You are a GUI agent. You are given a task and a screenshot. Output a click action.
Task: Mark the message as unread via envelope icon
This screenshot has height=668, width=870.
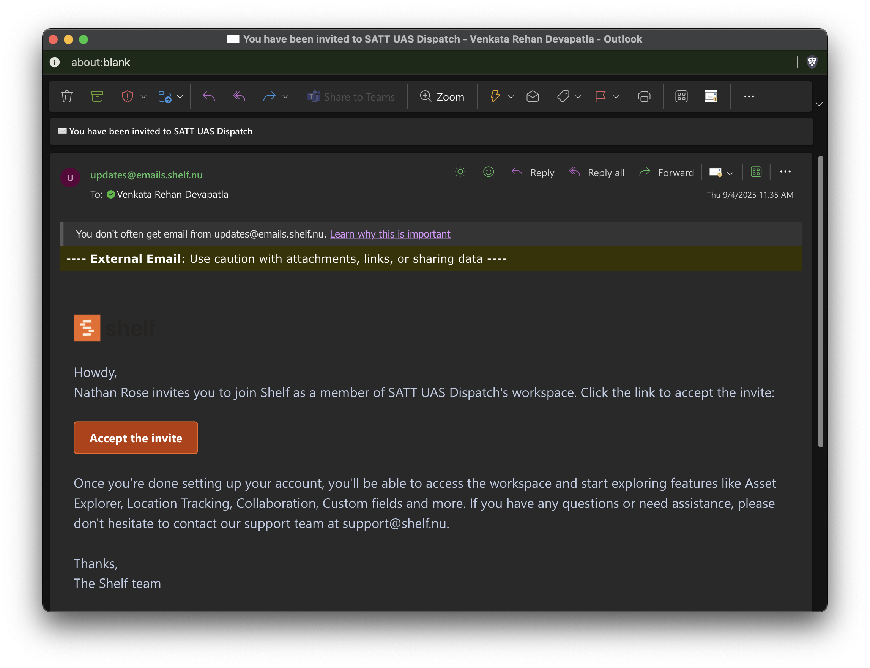[x=533, y=96]
